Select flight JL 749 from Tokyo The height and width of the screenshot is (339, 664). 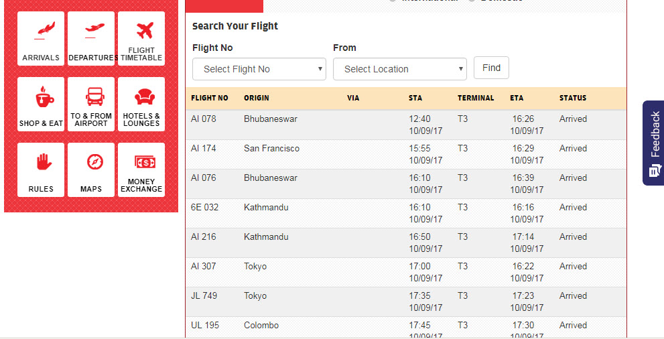pyautogui.click(x=405, y=301)
